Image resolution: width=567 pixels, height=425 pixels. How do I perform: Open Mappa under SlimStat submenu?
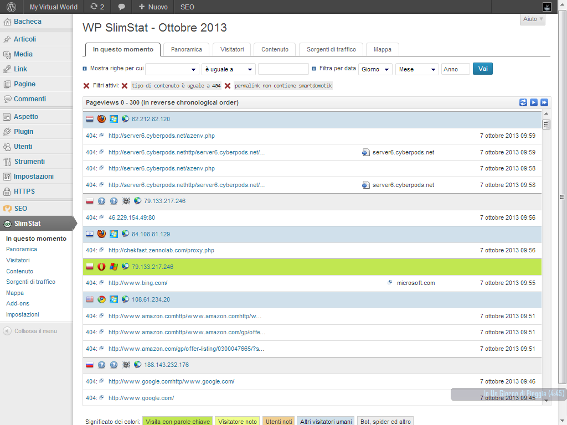15,293
